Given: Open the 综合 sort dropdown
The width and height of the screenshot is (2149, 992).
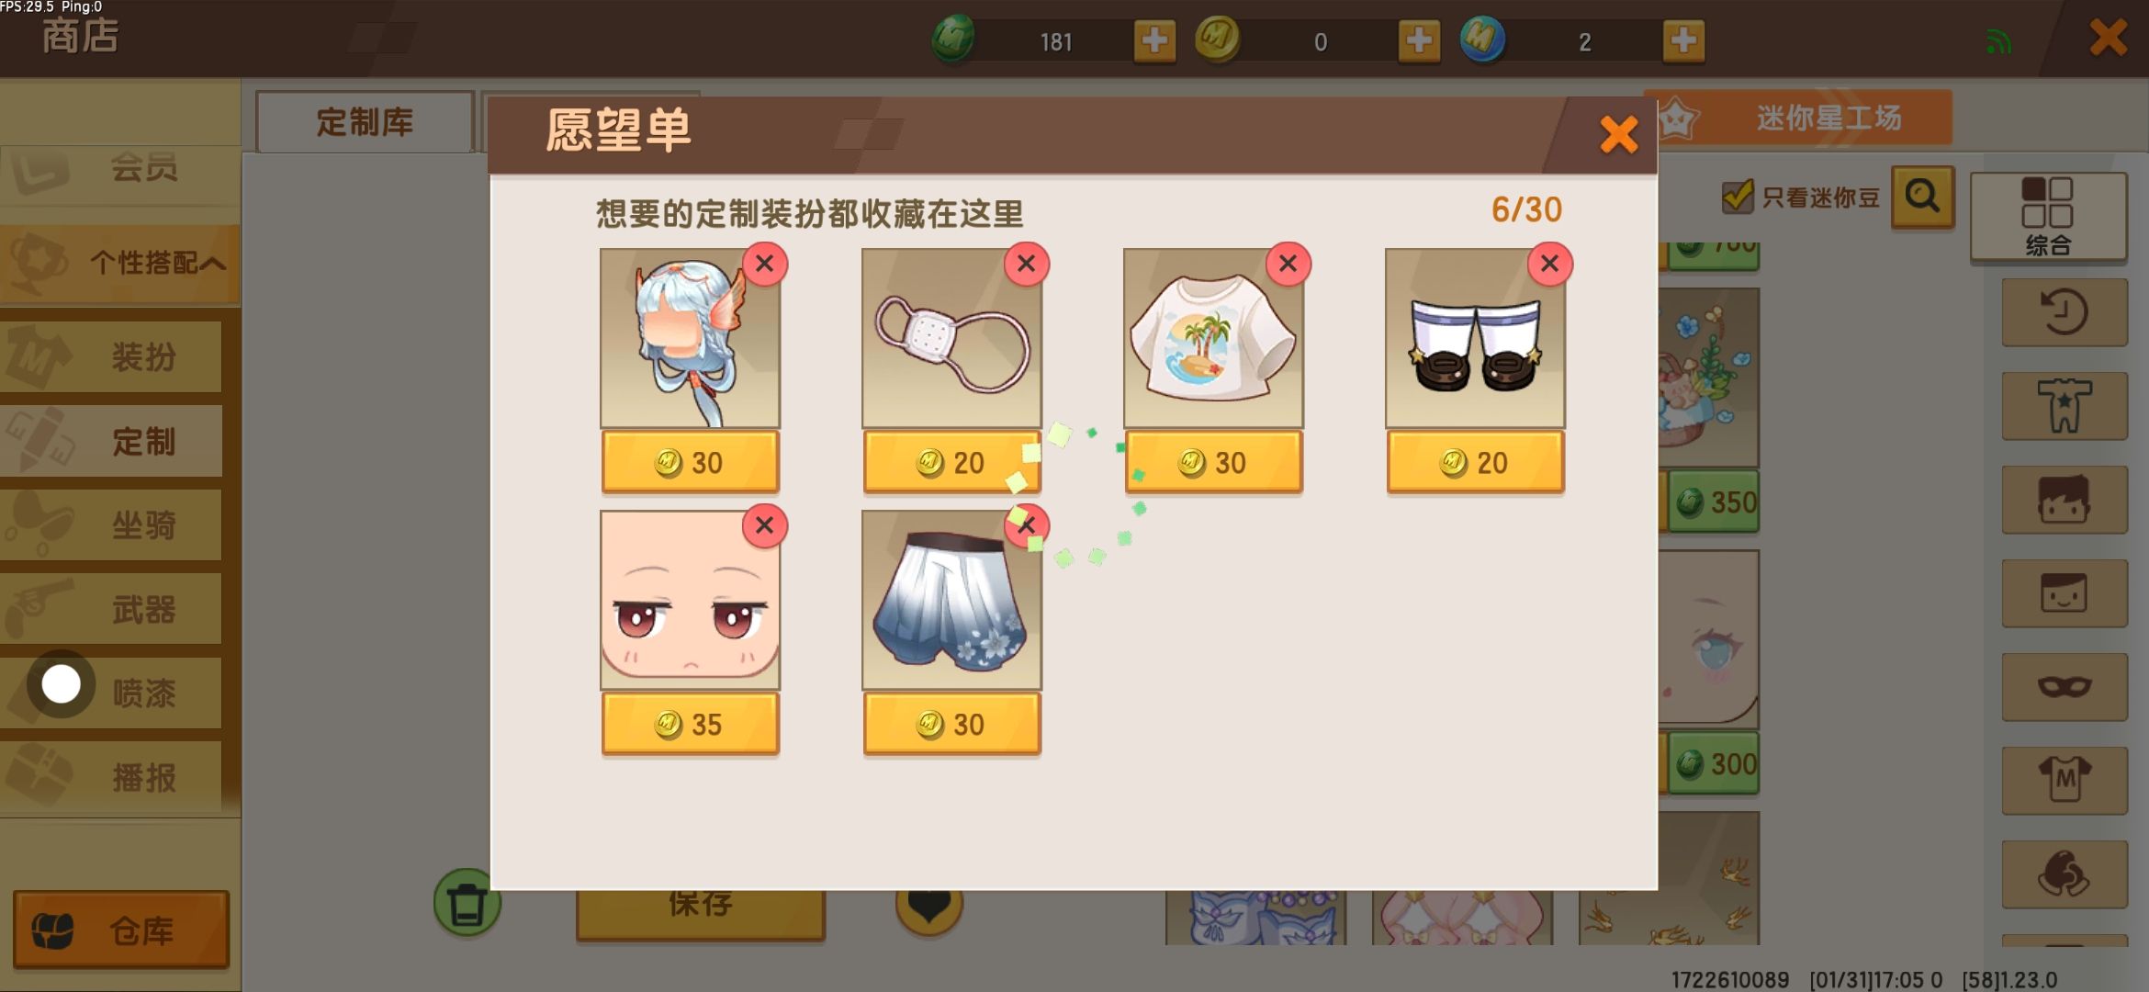Looking at the screenshot, I should [x=2048, y=217].
